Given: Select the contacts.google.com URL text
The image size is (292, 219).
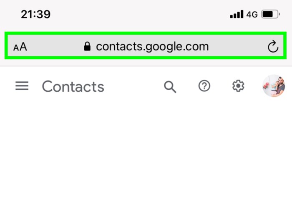Looking at the screenshot, I should pos(152,46).
